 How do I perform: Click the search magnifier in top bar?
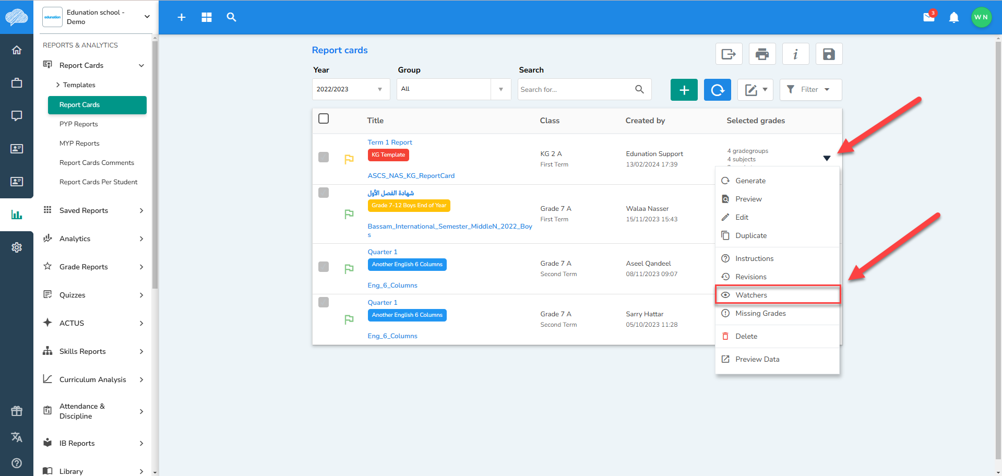[232, 17]
